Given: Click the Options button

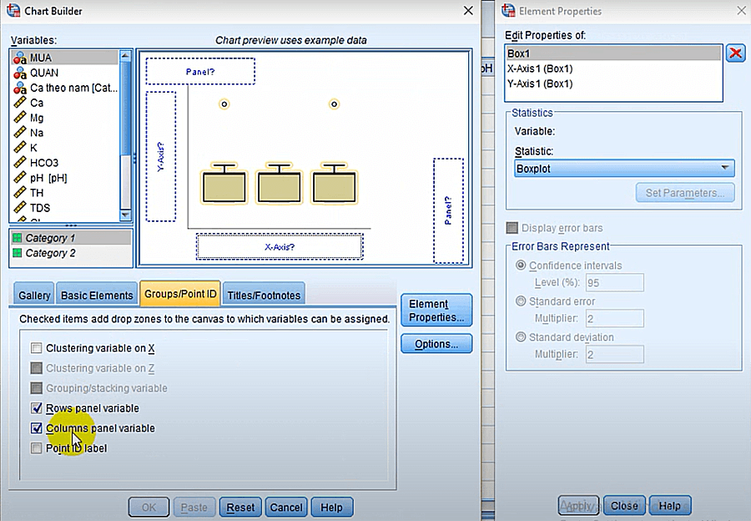Looking at the screenshot, I should coord(436,343).
